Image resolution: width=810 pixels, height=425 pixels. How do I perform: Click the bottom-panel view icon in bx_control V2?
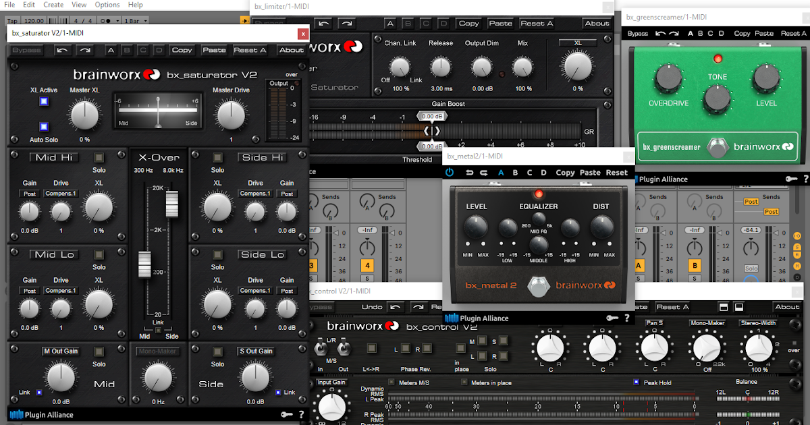click(x=739, y=307)
